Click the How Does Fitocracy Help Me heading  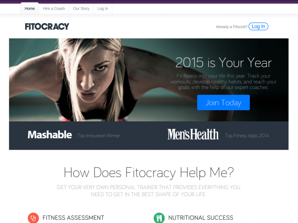coord(149,172)
